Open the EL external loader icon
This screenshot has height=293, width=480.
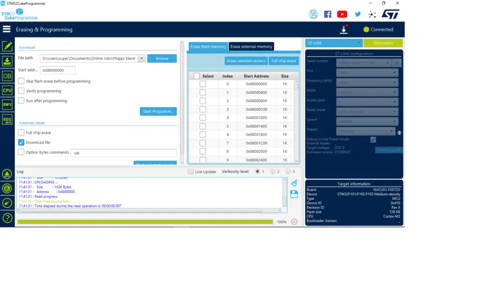(x=7, y=189)
